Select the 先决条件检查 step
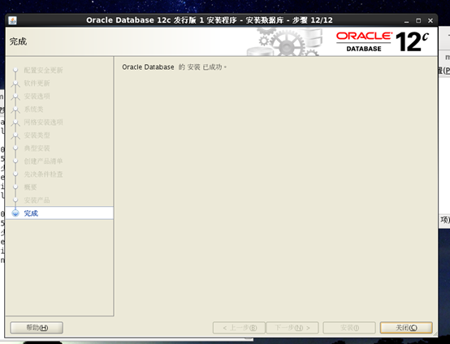Screen dimensions: 450x344 click(x=43, y=174)
